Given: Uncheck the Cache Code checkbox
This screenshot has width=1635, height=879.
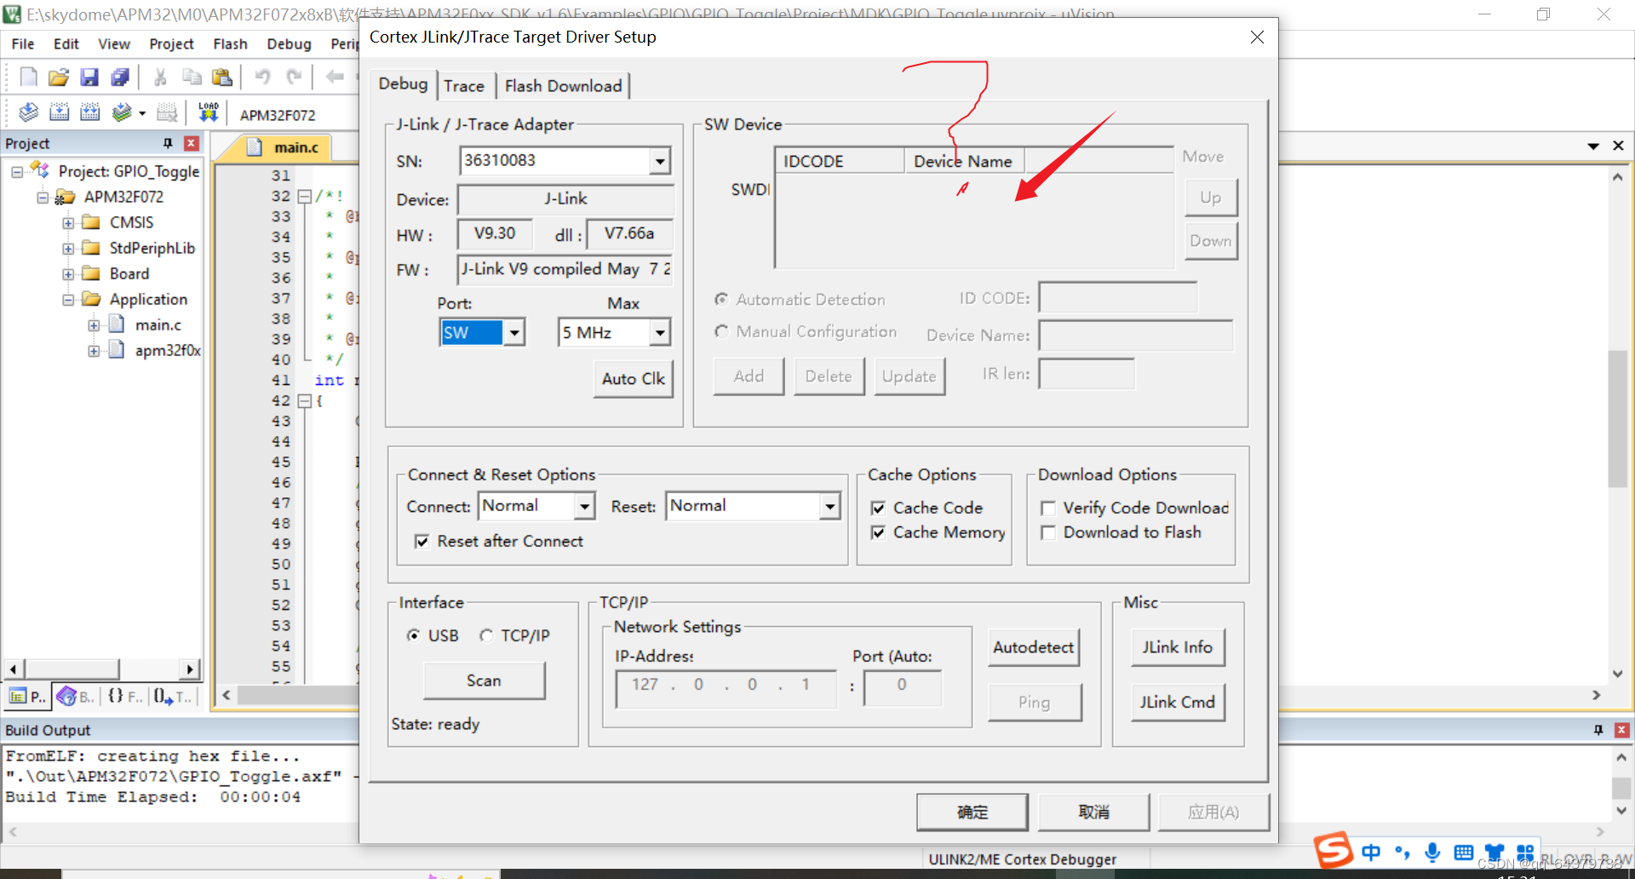Looking at the screenshot, I should [878, 508].
